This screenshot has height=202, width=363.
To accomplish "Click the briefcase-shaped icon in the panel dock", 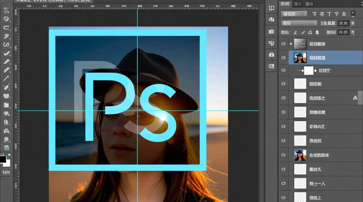I will [x=271, y=55].
